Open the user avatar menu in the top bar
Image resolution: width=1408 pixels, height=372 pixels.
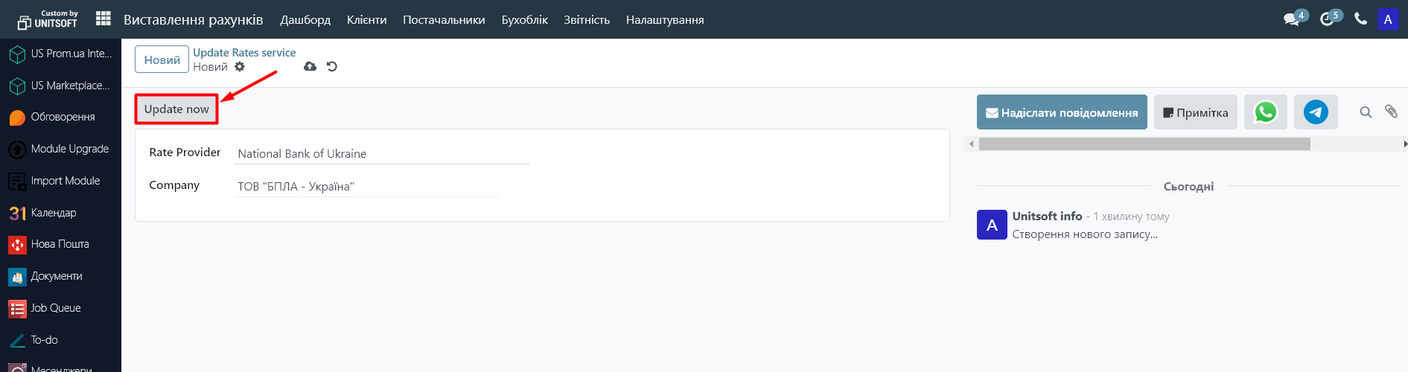click(1388, 19)
